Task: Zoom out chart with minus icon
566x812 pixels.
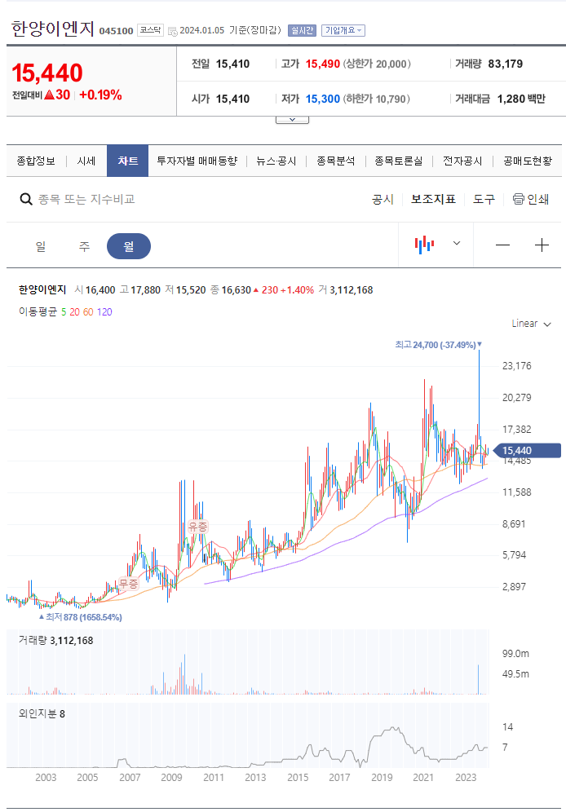Action: [x=502, y=245]
